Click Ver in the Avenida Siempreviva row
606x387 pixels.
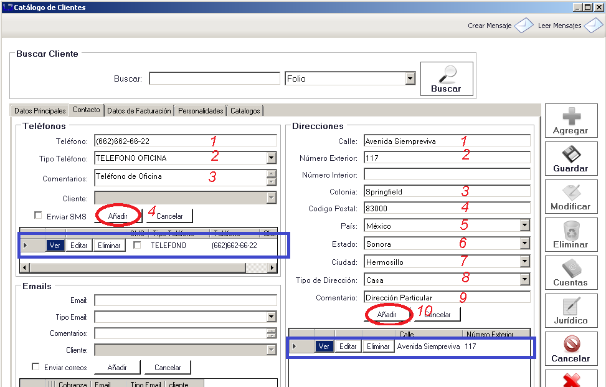[x=324, y=346]
